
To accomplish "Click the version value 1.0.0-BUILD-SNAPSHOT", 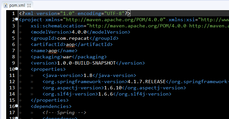I will 86,63.
